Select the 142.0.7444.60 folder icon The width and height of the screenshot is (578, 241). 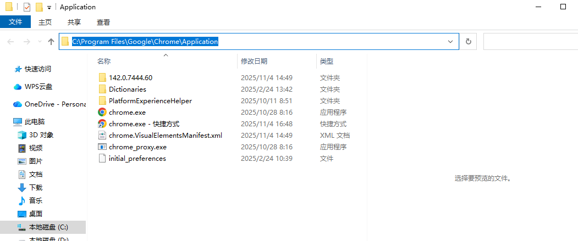point(102,77)
